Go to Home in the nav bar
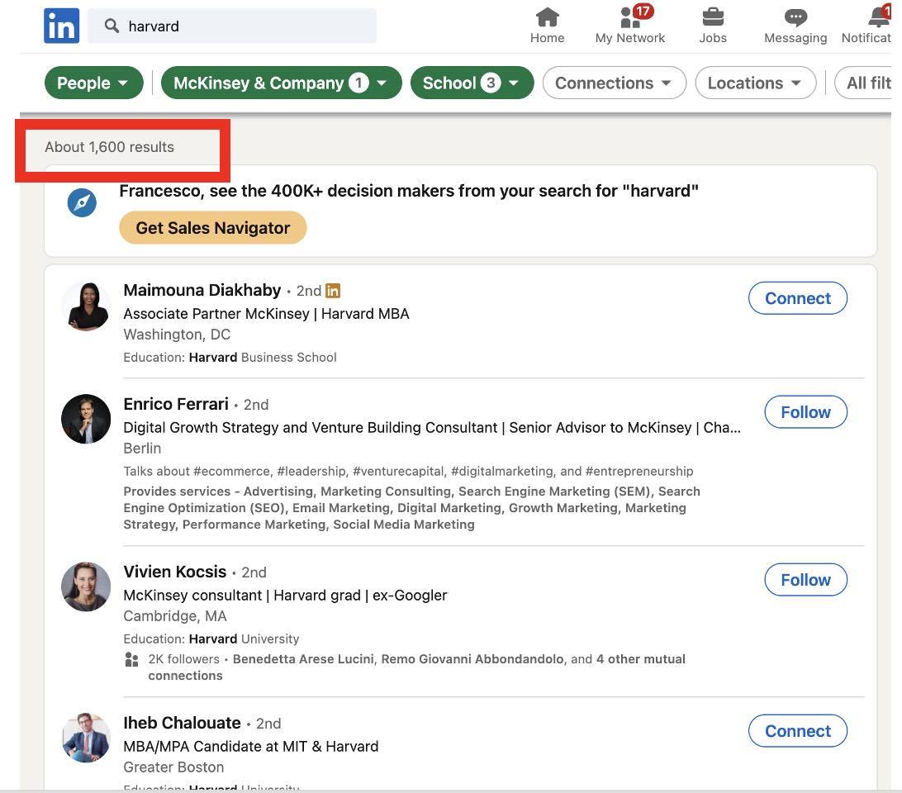902x793 pixels. click(x=547, y=26)
